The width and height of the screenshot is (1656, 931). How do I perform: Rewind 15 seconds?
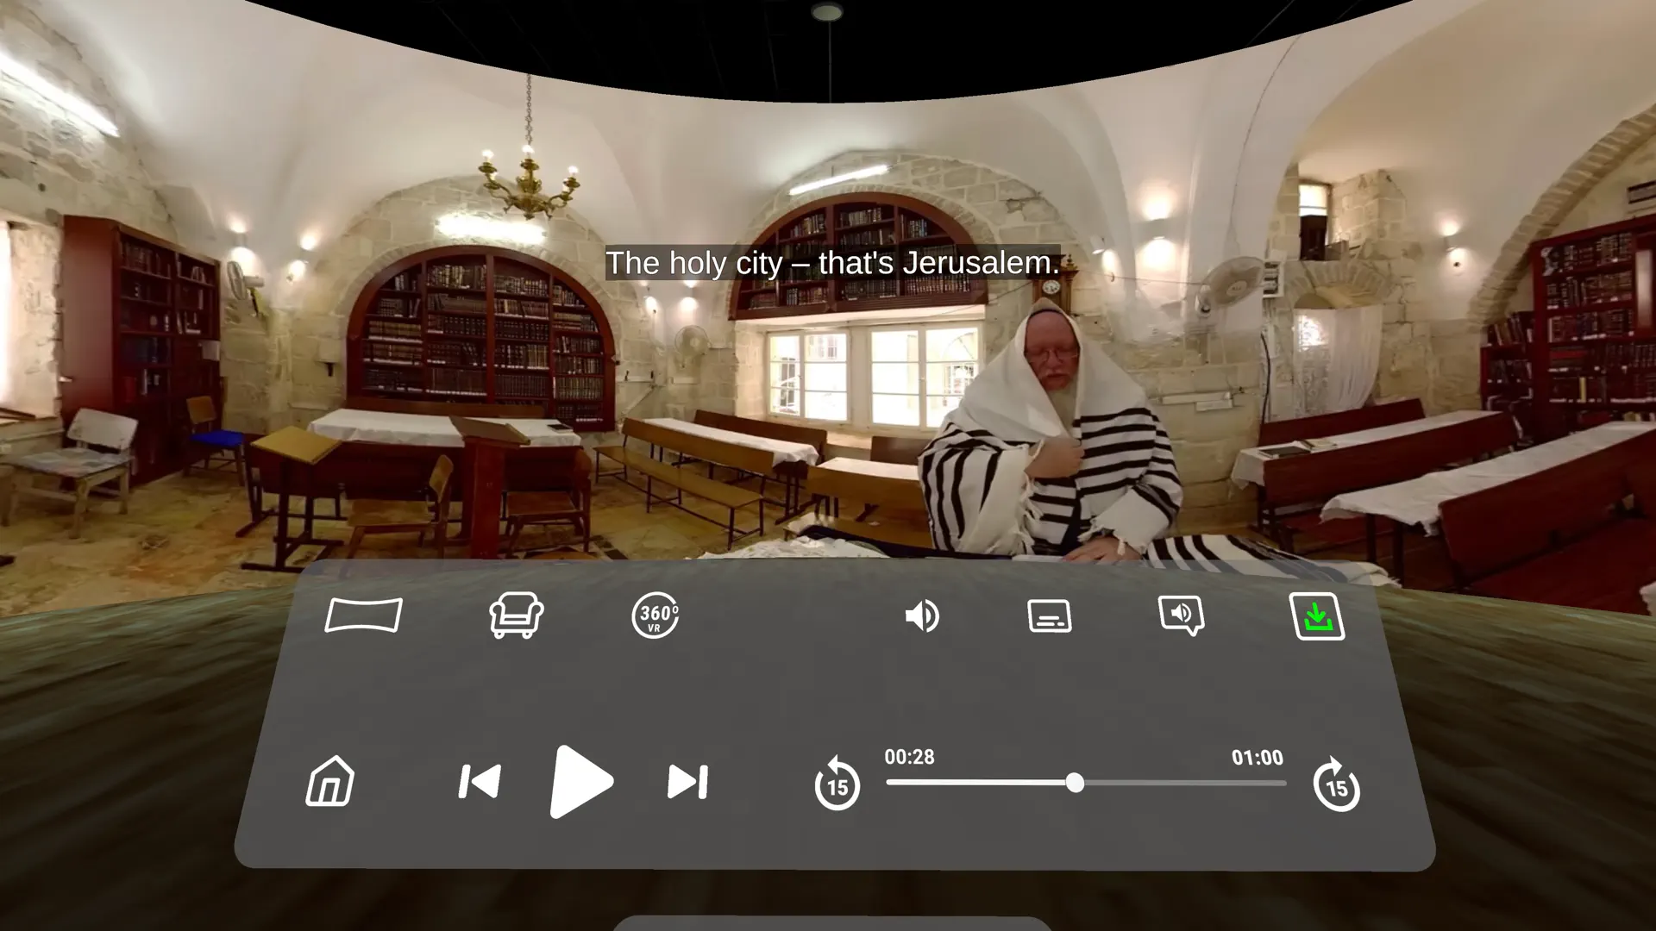click(x=837, y=784)
